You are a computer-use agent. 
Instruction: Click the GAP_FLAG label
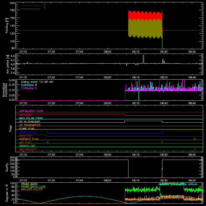point(25,115)
